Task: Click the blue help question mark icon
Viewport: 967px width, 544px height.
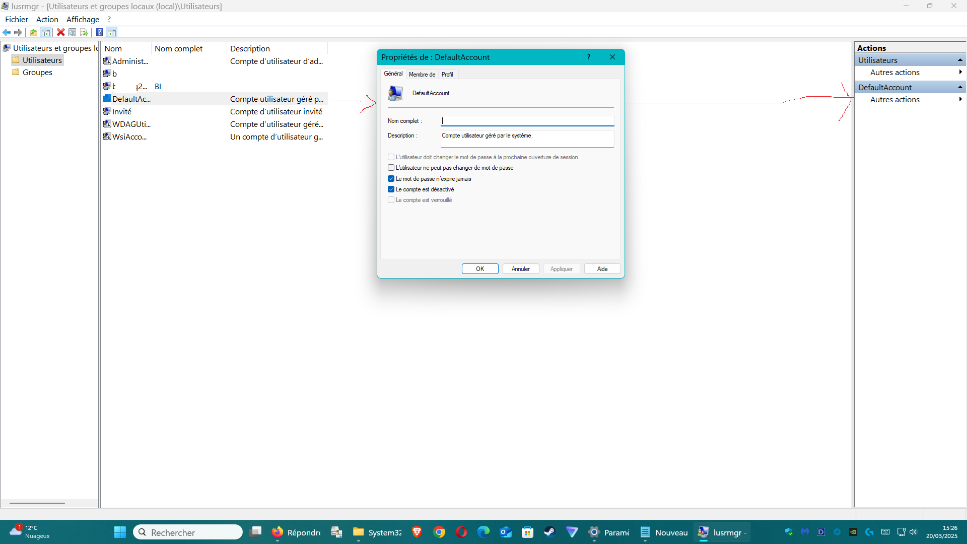Action: tap(99, 33)
